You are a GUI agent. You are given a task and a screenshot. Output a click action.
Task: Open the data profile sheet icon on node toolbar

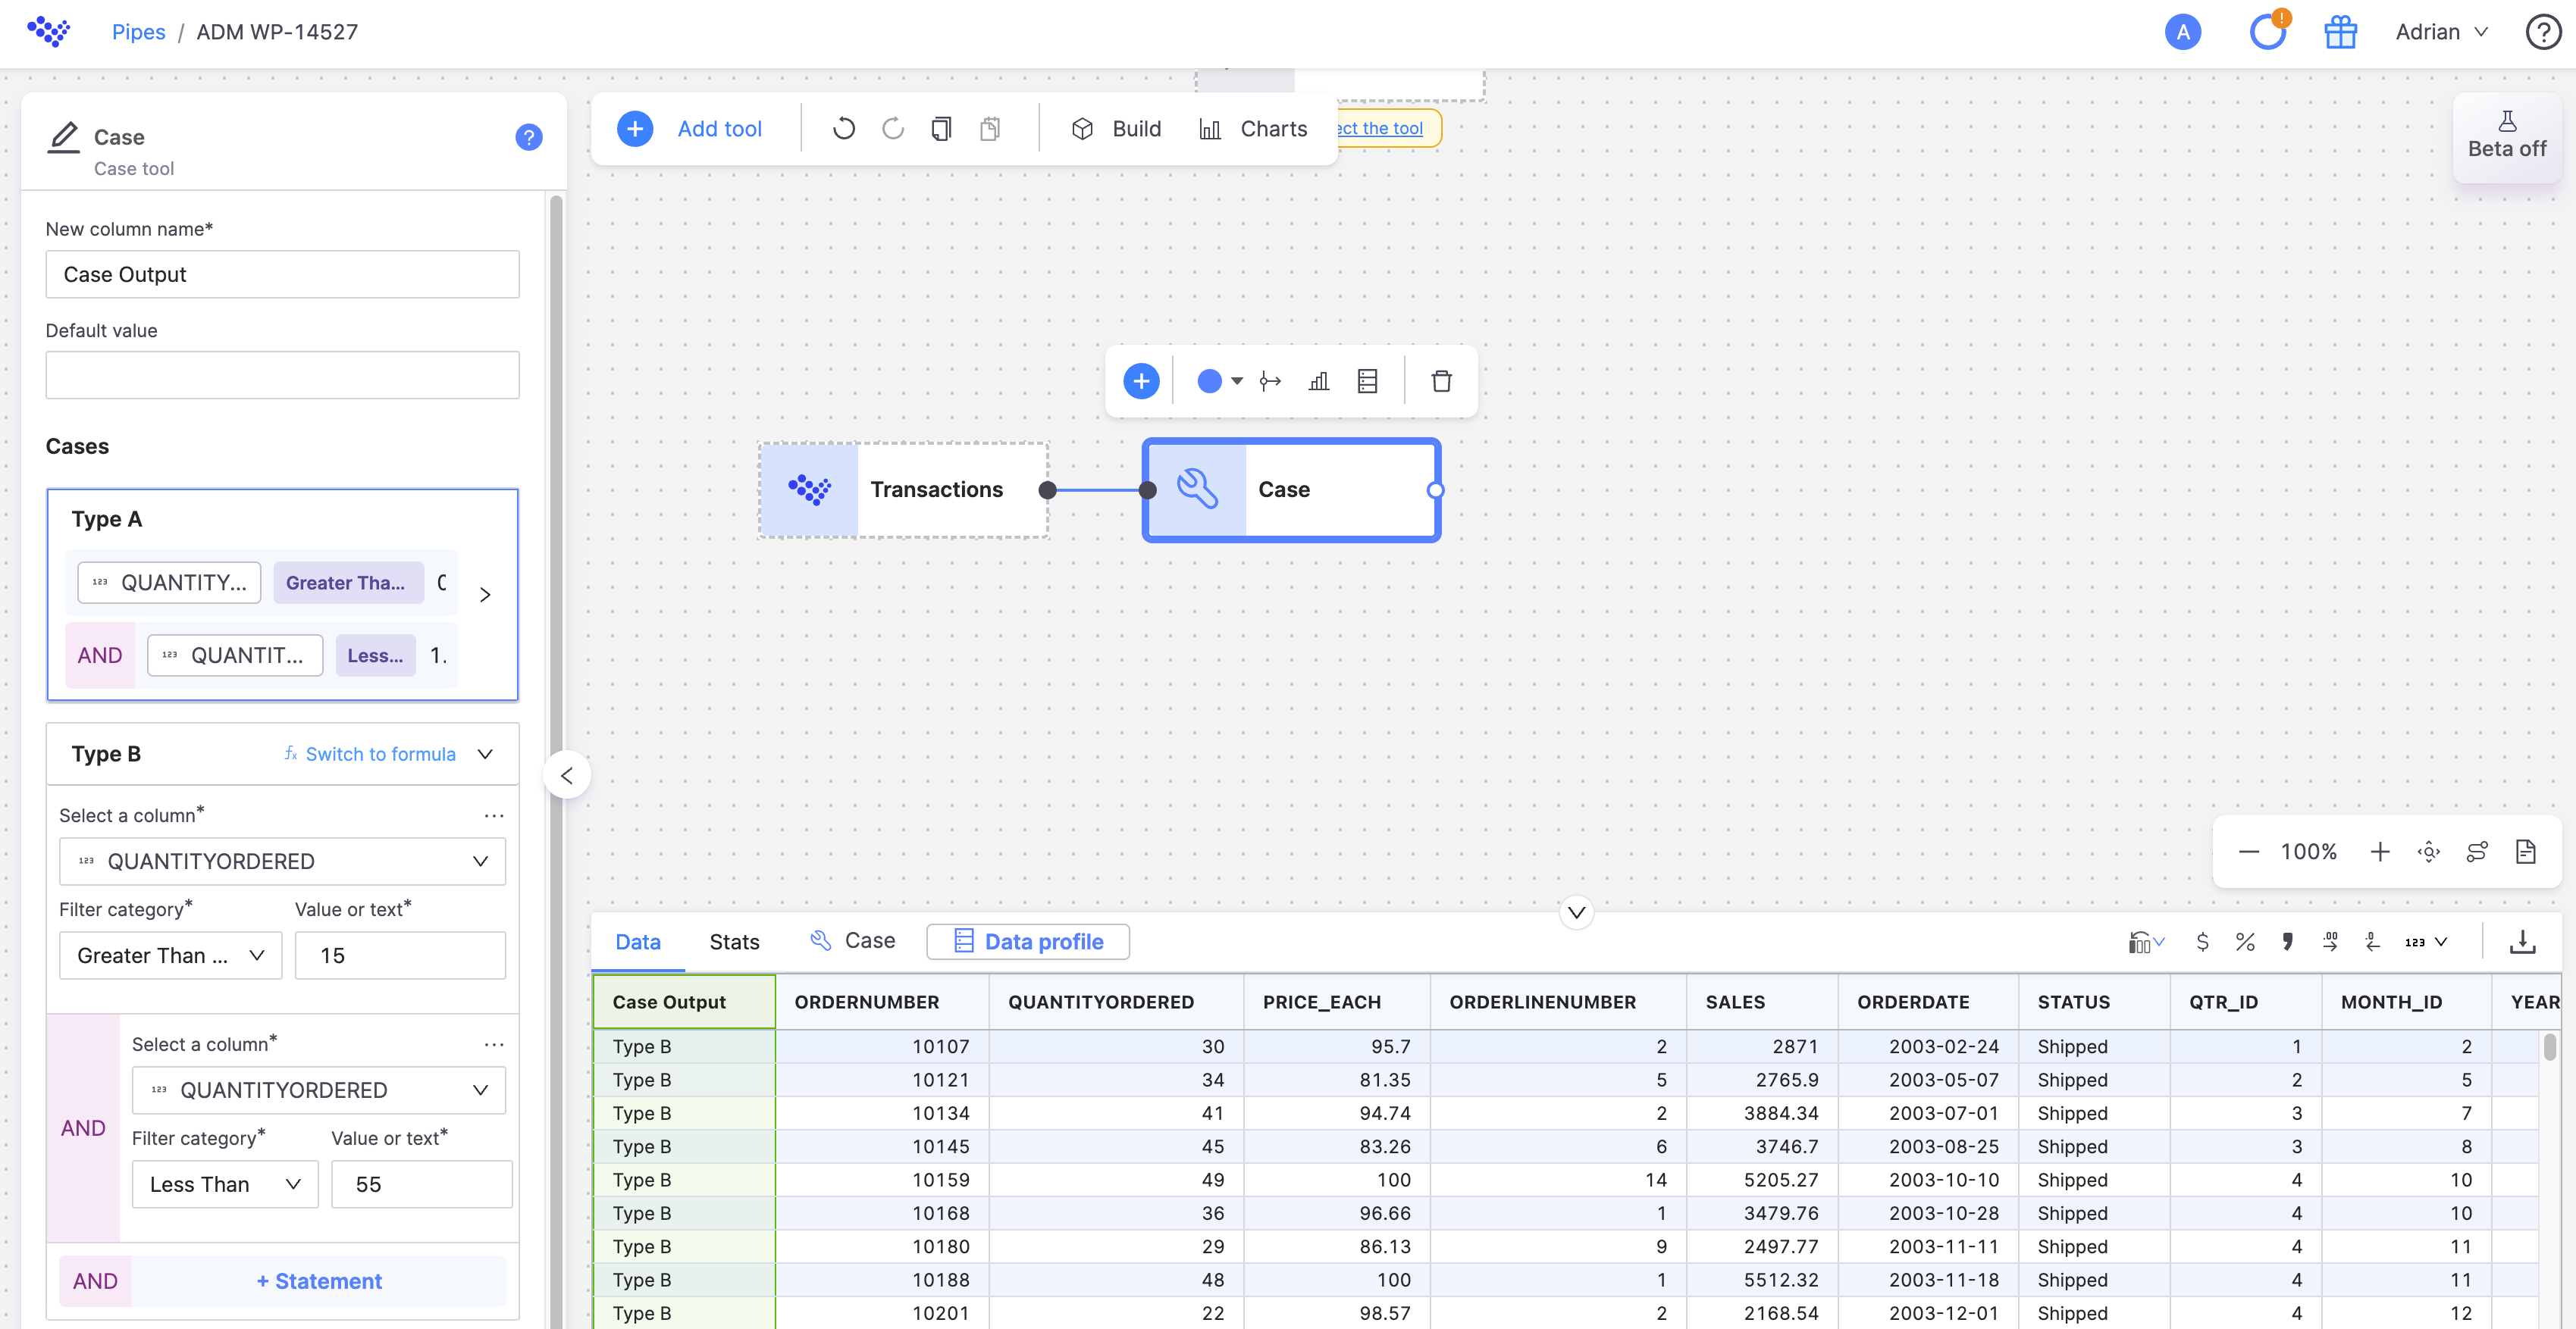point(1368,380)
